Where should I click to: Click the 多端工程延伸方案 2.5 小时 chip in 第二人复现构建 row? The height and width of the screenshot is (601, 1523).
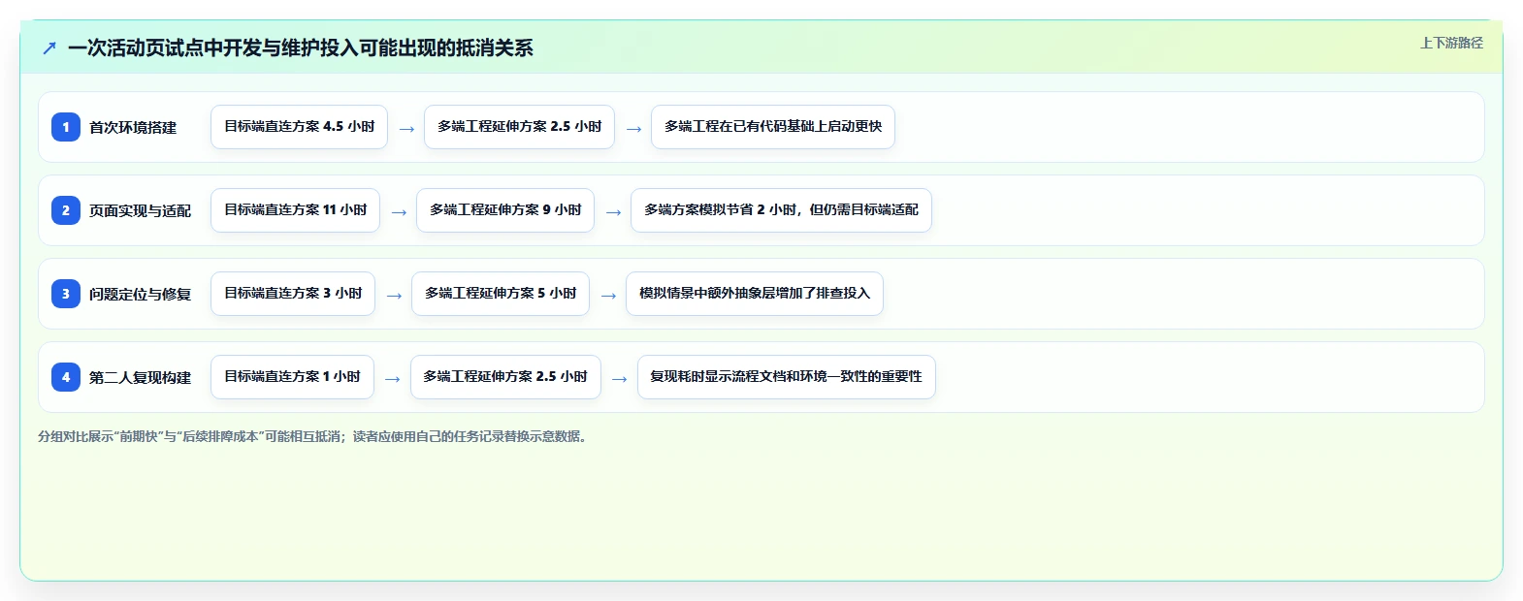505,377
